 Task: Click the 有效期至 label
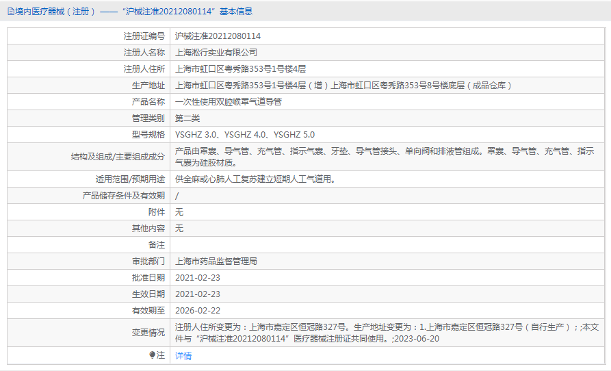coord(148,310)
